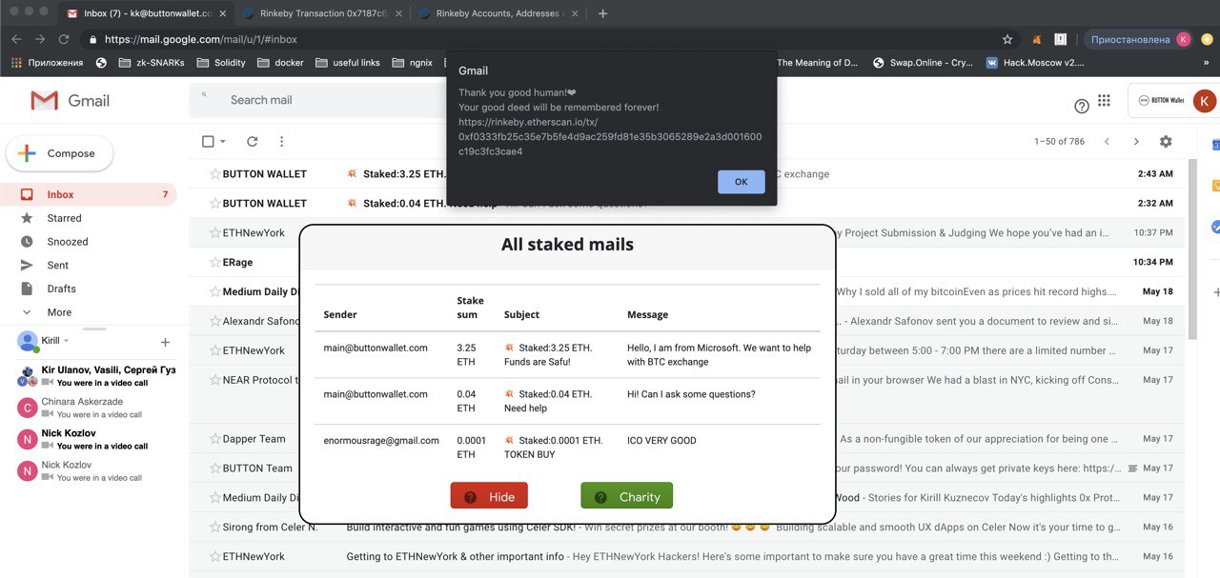Screen dimensions: 1220x578
Task: Open the docker bookmark folder
Action: pyautogui.click(x=280, y=63)
